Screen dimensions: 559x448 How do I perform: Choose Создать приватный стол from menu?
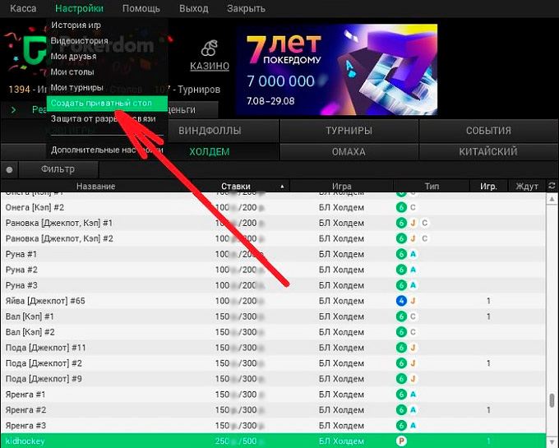point(107,103)
